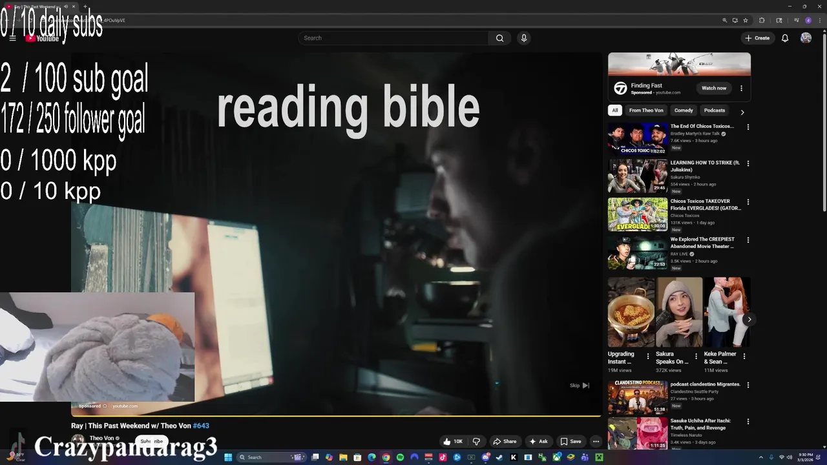Like the video with thumbs up
827x465 pixels.
coord(452,441)
